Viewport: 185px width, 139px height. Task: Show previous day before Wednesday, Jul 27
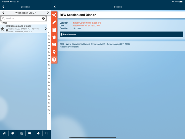point(3,13)
